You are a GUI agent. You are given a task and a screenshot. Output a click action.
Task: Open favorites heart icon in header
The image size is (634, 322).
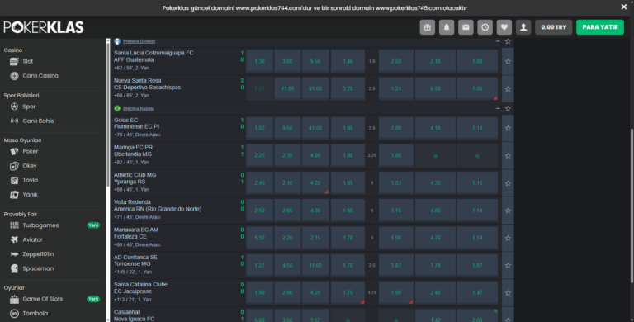[x=504, y=27]
